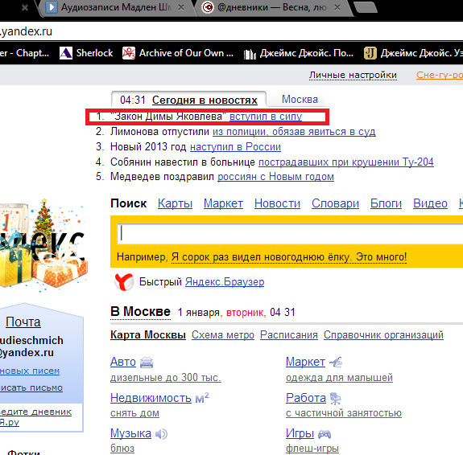Click the speaker icon beside Музыка
The height and width of the screenshot is (455, 463).
click(161, 434)
